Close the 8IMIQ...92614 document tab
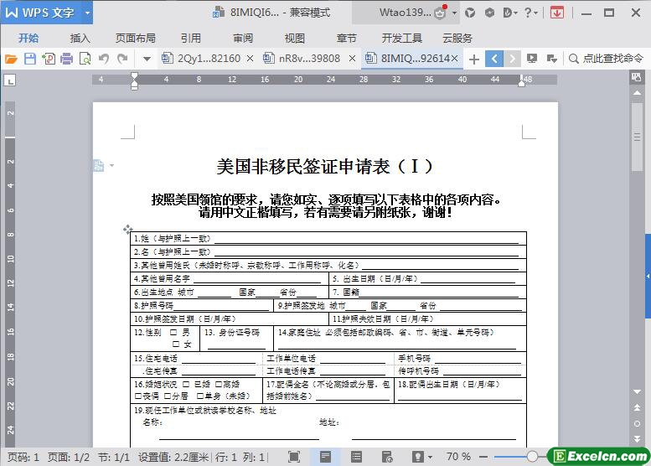Screen dimensions: 651x466 455,59
